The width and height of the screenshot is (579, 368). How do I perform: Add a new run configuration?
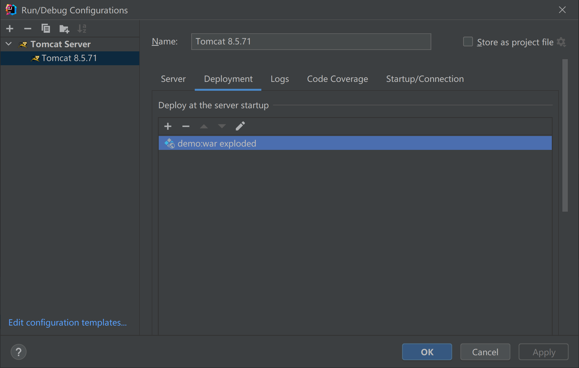click(x=10, y=29)
